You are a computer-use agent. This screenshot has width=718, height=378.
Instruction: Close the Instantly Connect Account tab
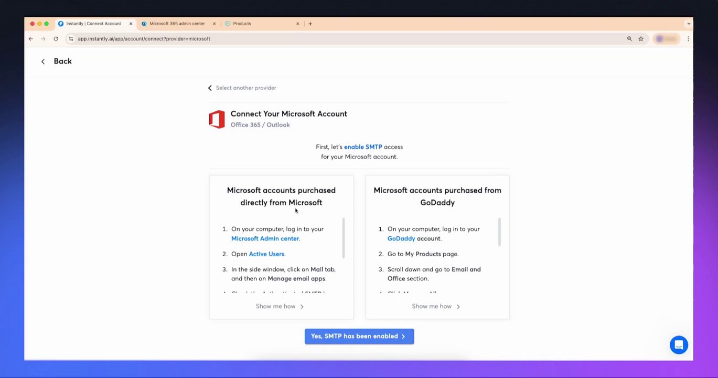[x=131, y=24]
